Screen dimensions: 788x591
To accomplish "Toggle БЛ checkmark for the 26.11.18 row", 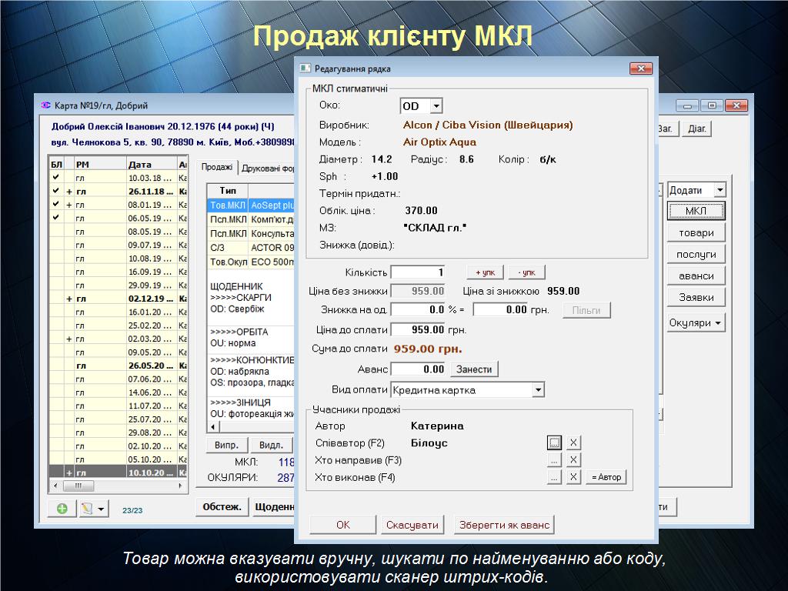I will [55, 191].
